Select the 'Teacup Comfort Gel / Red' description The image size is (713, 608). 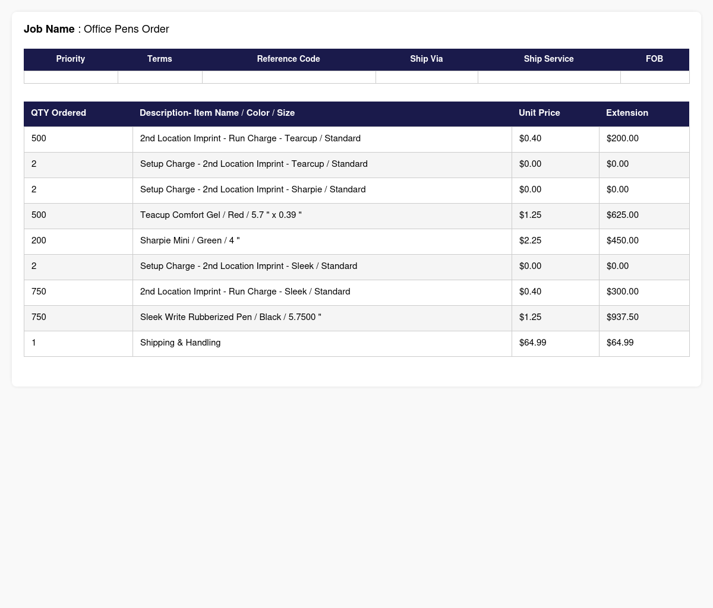pos(221,215)
